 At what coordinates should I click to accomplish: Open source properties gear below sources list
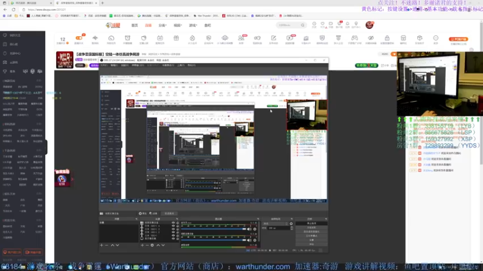[x=152, y=245]
